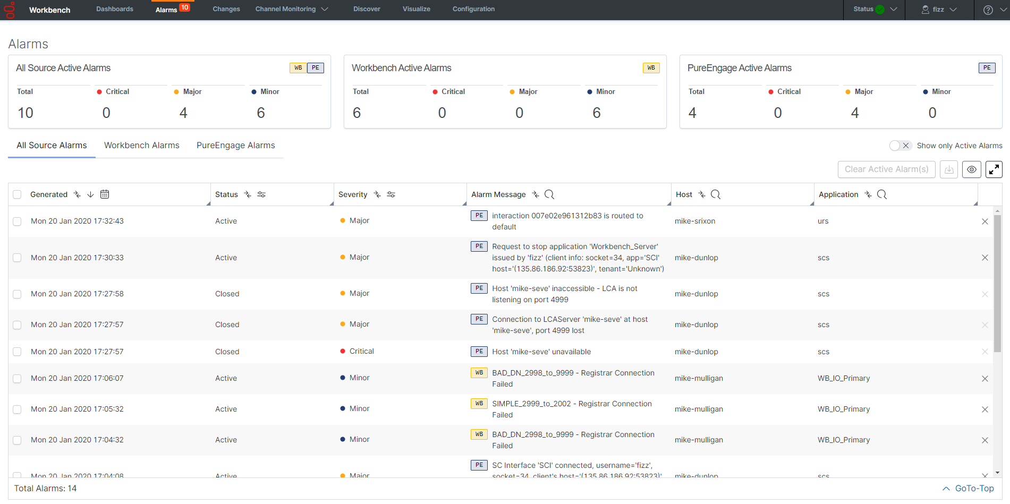
Task: Open the help question mark icon
Action: tap(988, 10)
